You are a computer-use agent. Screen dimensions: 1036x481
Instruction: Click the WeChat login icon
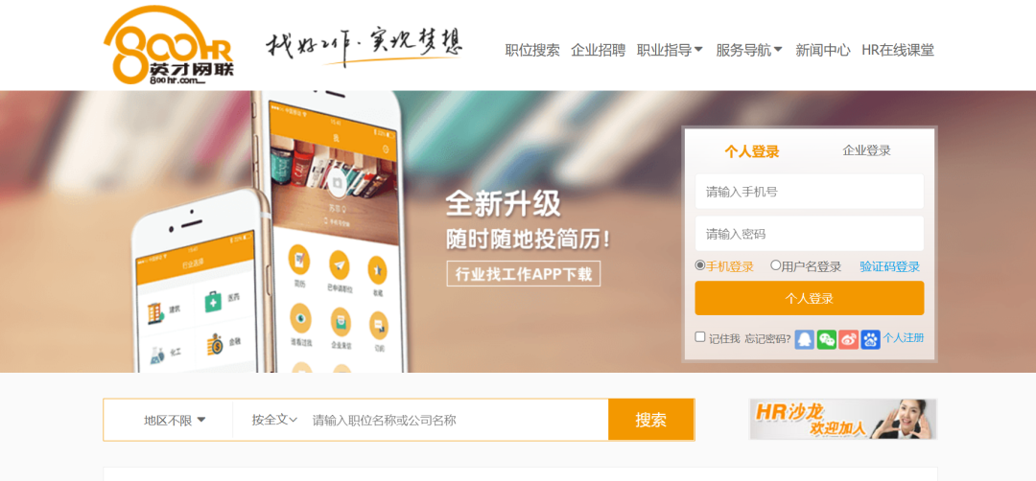pos(827,339)
